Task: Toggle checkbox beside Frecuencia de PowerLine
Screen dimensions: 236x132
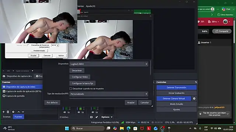Action: [28, 45]
